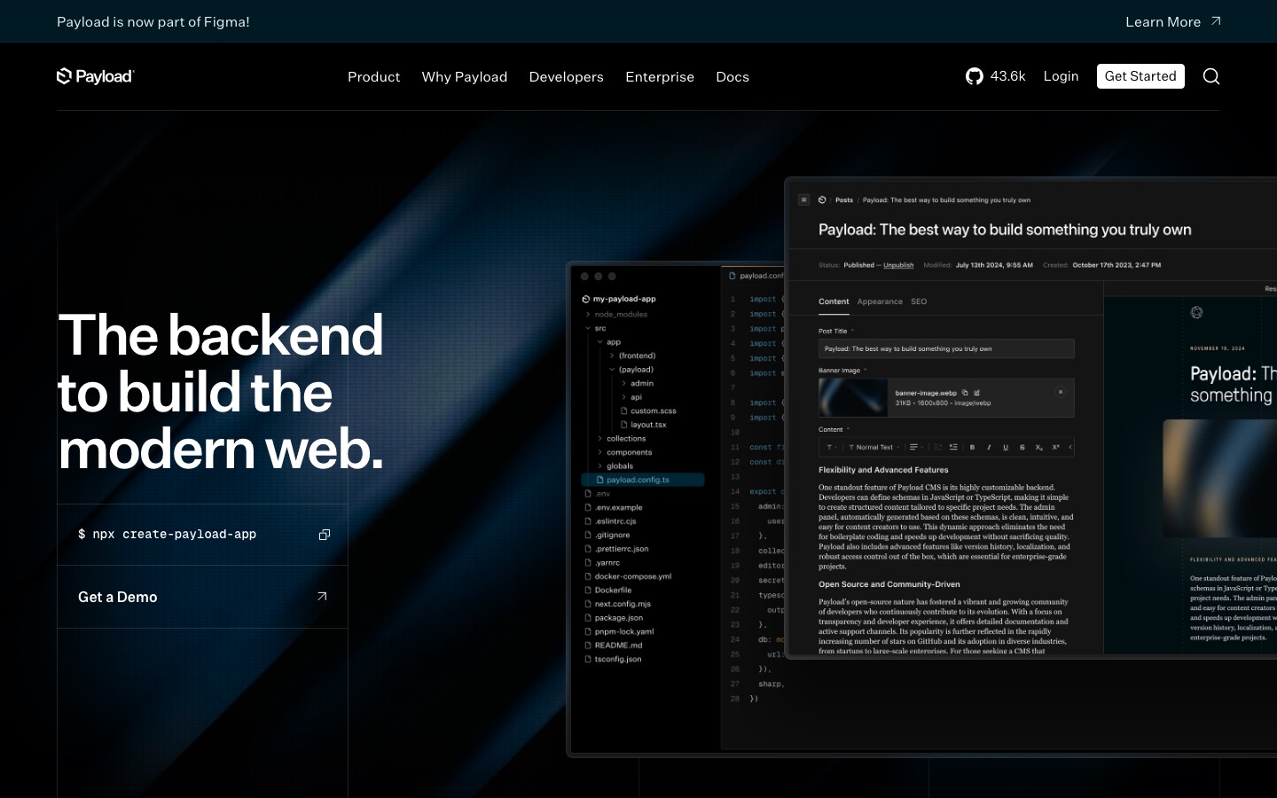Click the Get Started button

(x=1140, y=76)
